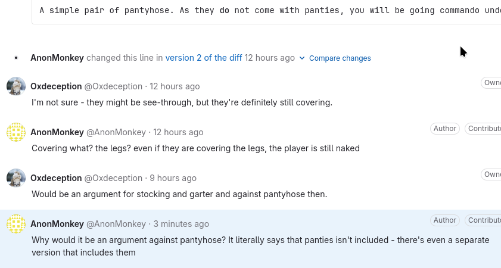Open the 'version 2 of the diff' link
The width and height of the screenshot is (501, 268).
204,58
